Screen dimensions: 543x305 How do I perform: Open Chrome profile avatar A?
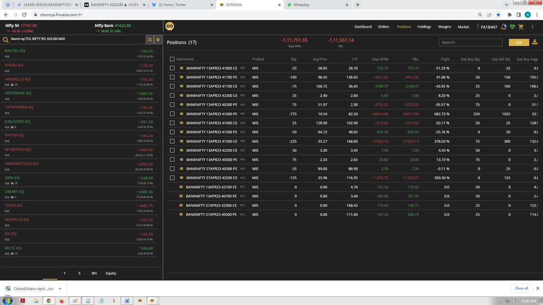(x=528, y=14)
